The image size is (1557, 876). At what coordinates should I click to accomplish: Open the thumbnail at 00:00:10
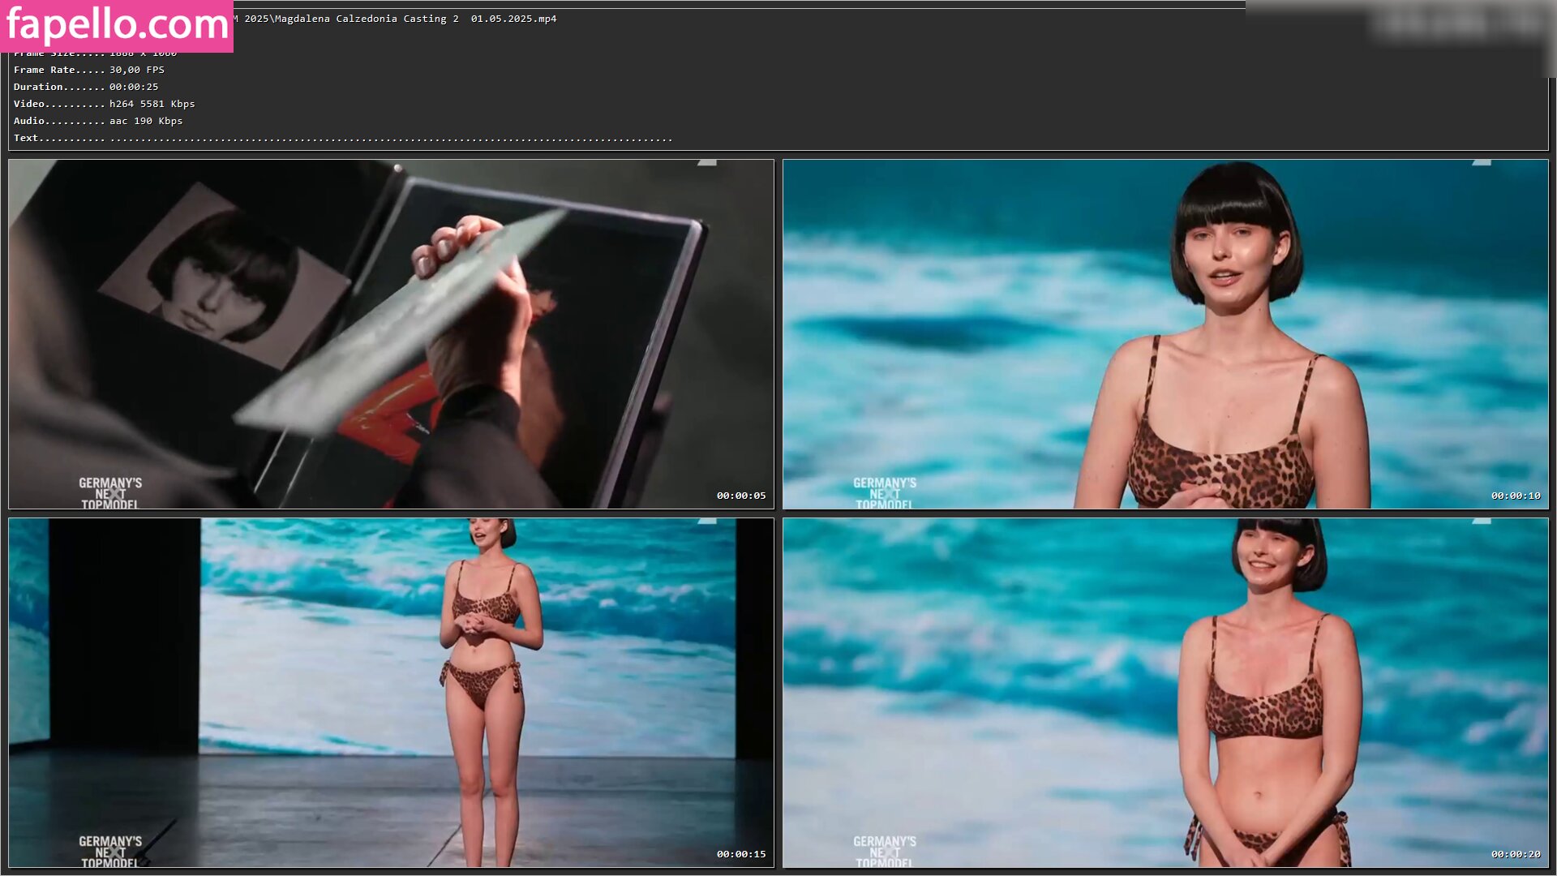1165,333
